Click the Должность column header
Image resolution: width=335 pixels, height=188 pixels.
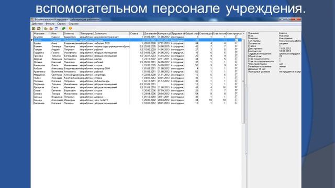[111, 33]
